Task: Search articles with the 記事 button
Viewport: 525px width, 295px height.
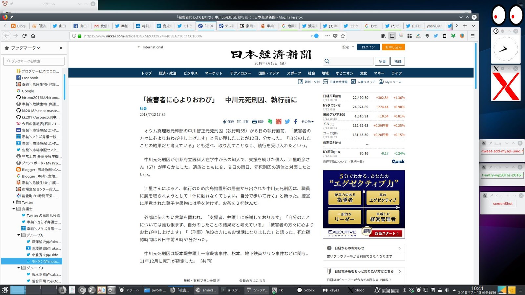Action: pyautogui.click(x=382, y=61)
